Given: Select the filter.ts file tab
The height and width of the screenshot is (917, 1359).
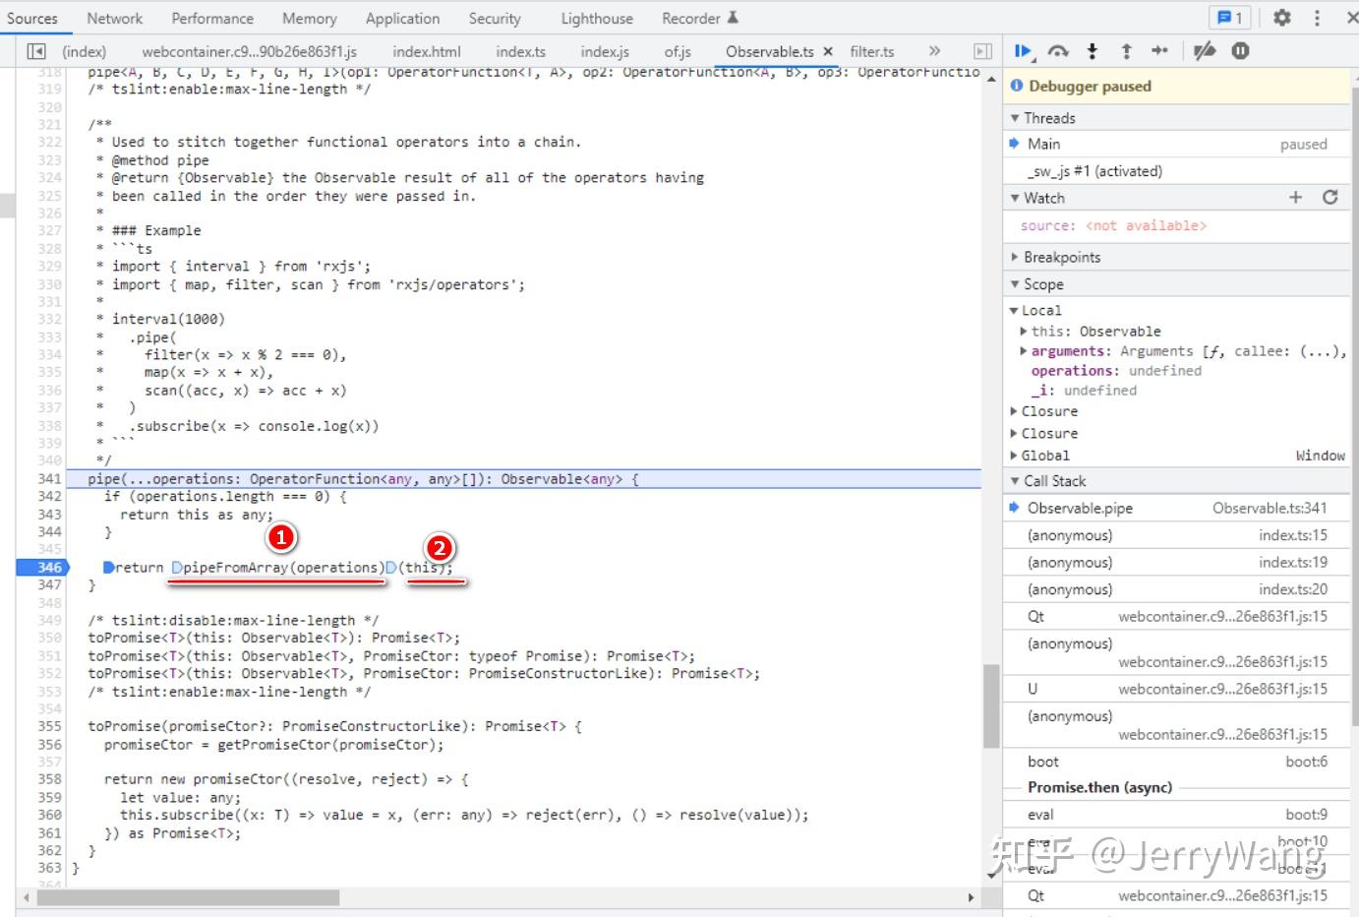Looking at the screenshot, I should tap(871, 51).
